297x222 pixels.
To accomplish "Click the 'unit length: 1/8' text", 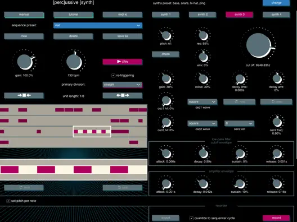I will 73,96.
